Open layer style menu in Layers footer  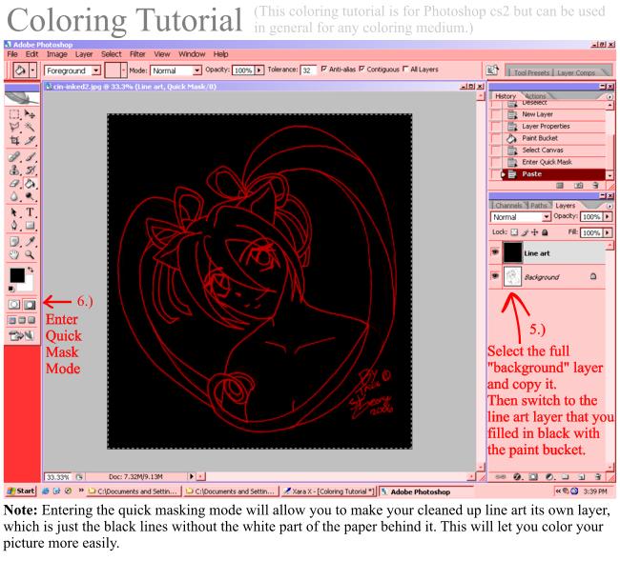(517, 477)
